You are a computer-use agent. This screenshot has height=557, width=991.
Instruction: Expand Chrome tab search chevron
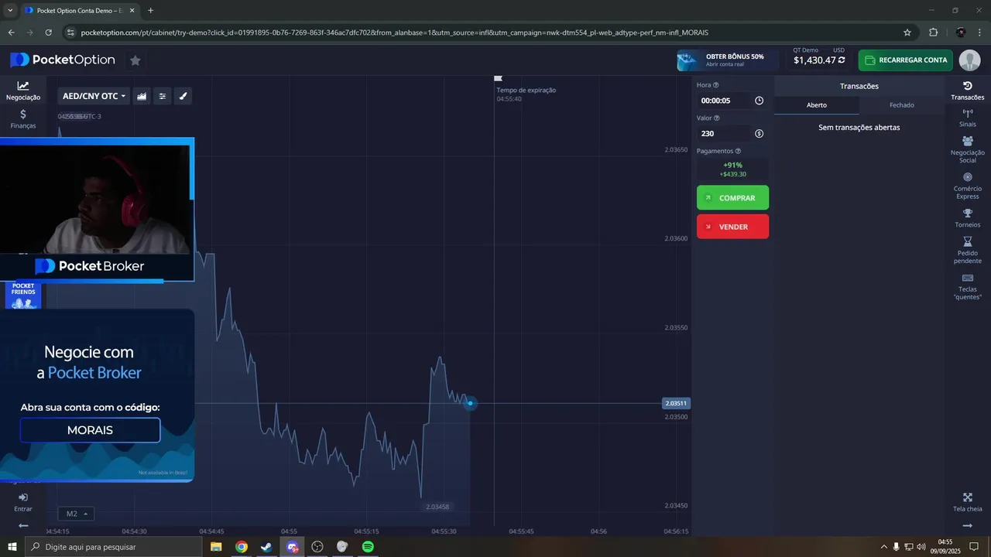[9, 10]
